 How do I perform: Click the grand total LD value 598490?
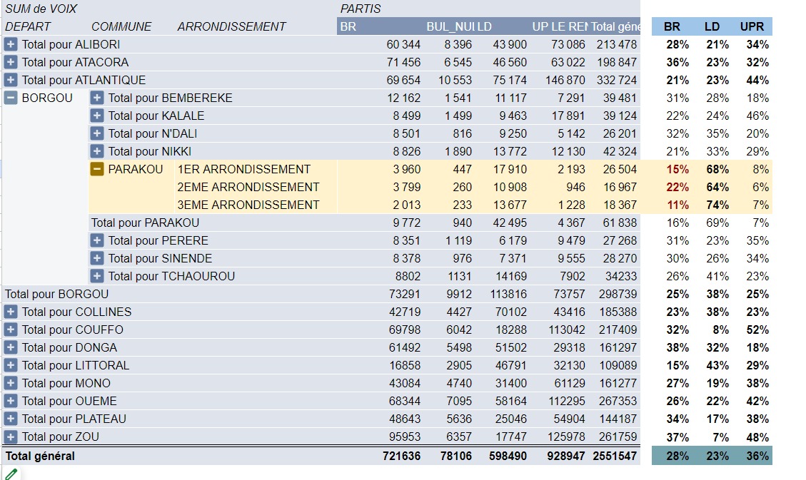click(x=508, y=456)
